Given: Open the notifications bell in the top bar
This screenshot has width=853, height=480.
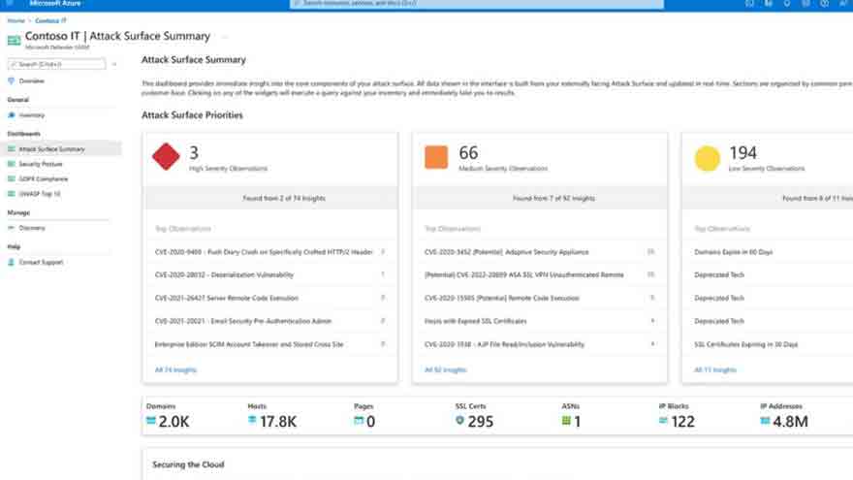Looking at the screenshot, I should click(x=787, y=3).
